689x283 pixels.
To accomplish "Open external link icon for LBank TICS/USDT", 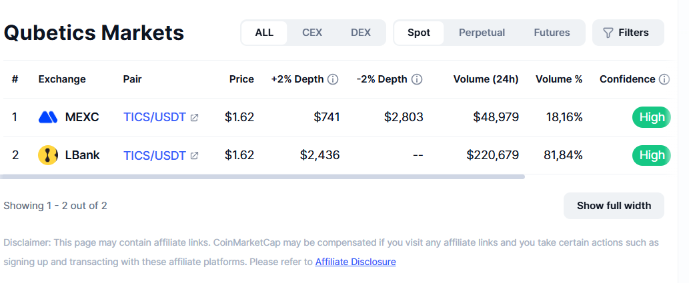I will tap(194, 155).
